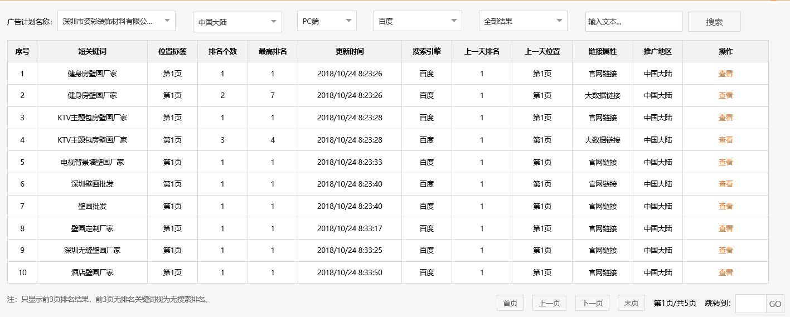Jump to 末页 last page
Image resolution: width=790 pixels, height=317 pixels.
coord(631,303)
